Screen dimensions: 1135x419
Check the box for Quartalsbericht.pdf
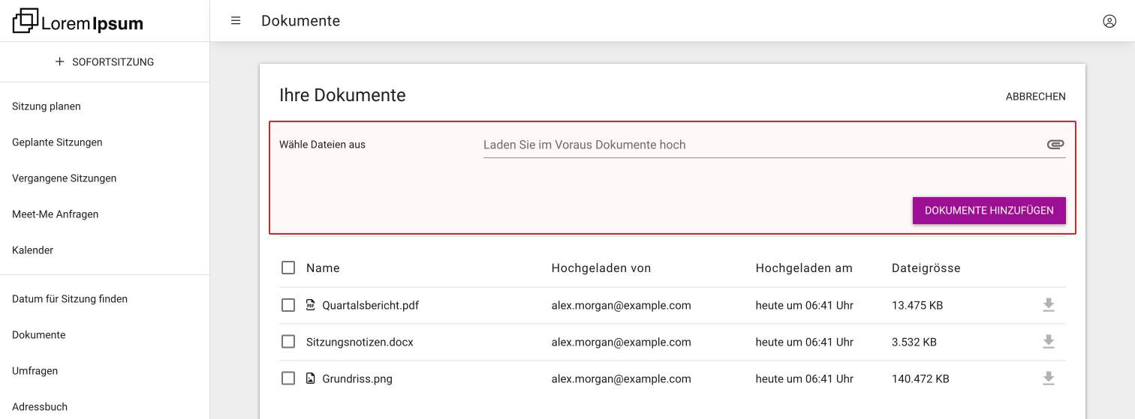pos(288,305)
